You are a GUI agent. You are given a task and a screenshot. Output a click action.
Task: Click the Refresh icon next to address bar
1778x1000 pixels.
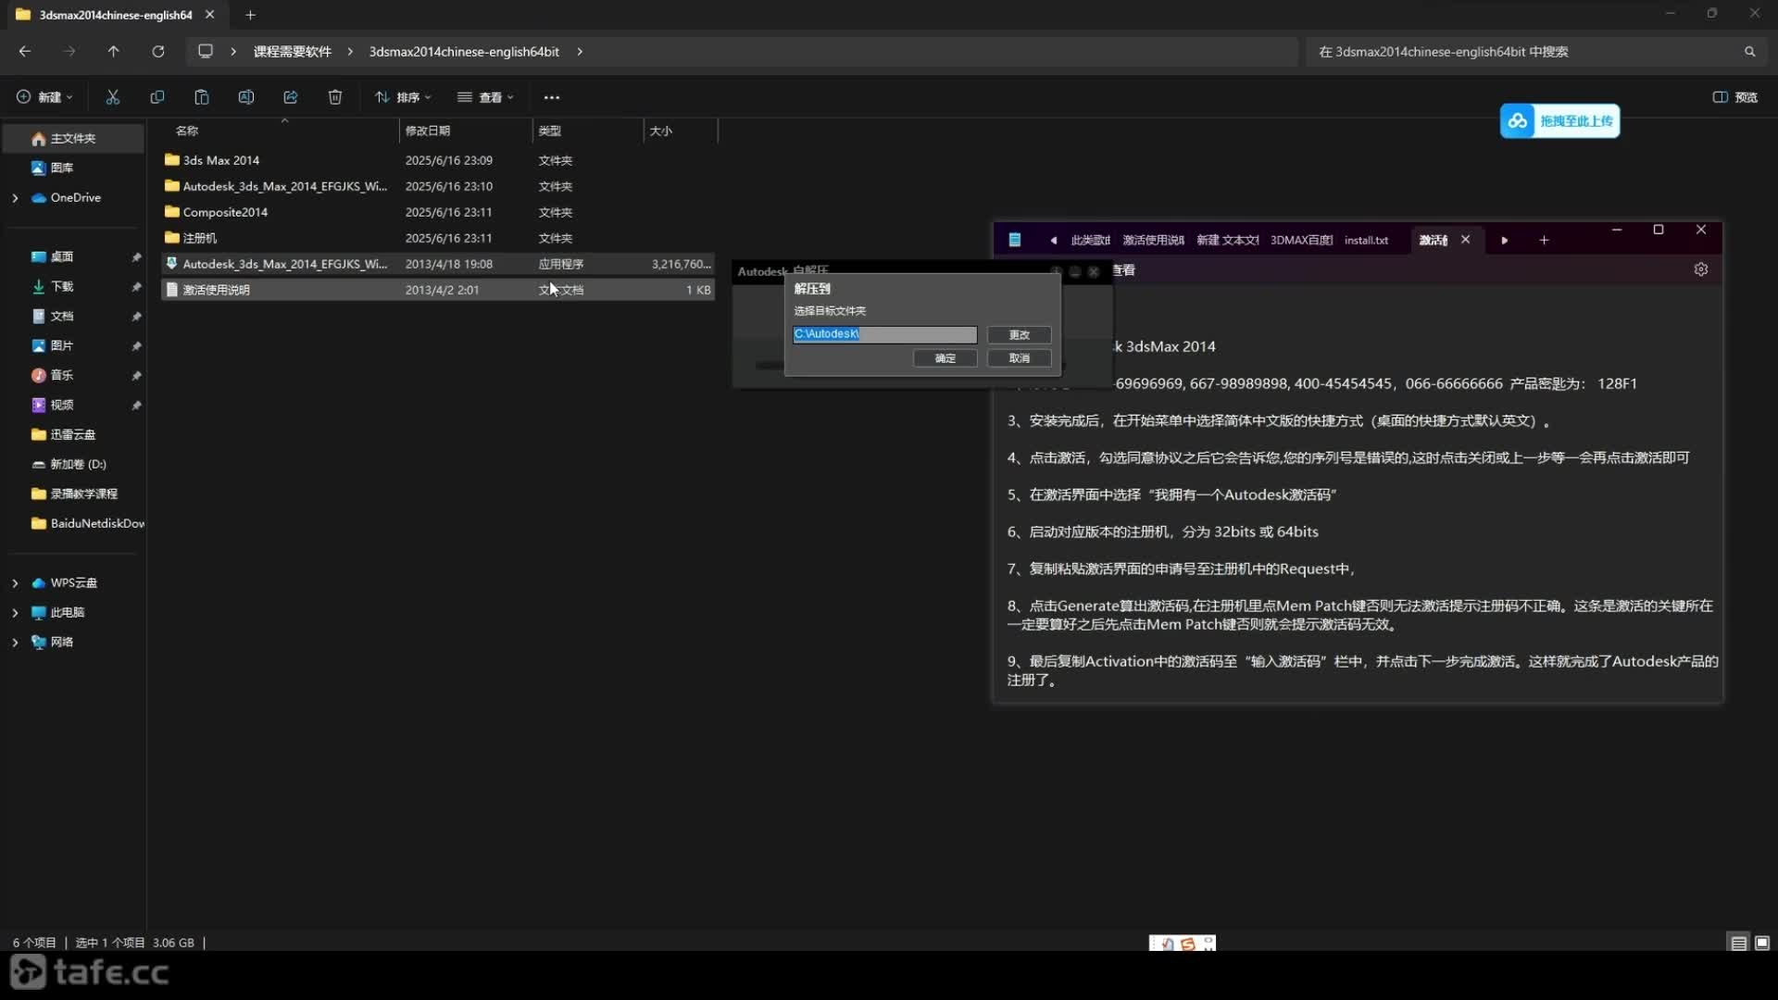click(x=158, y=52)
